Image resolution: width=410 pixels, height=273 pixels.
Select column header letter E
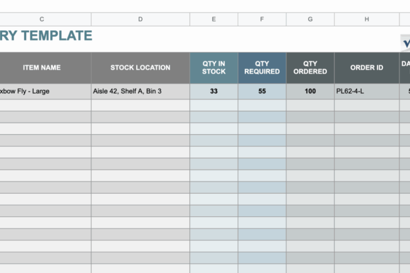point(213,19)
